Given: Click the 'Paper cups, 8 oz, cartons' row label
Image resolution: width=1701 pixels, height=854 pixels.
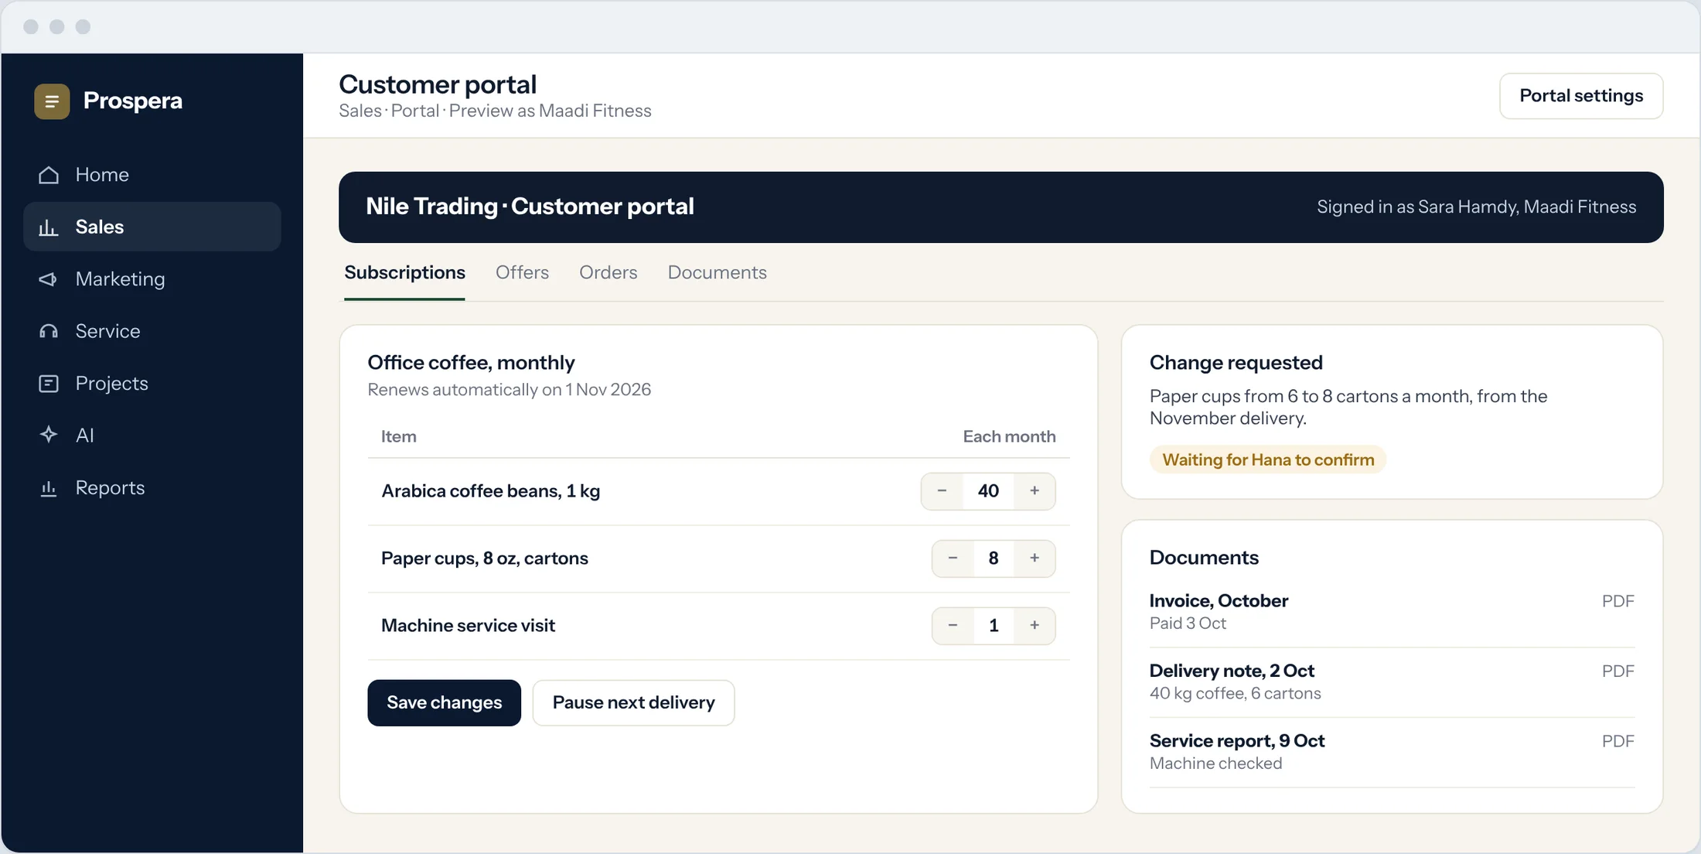Looking at the screenshot, I should coord(484,559).
